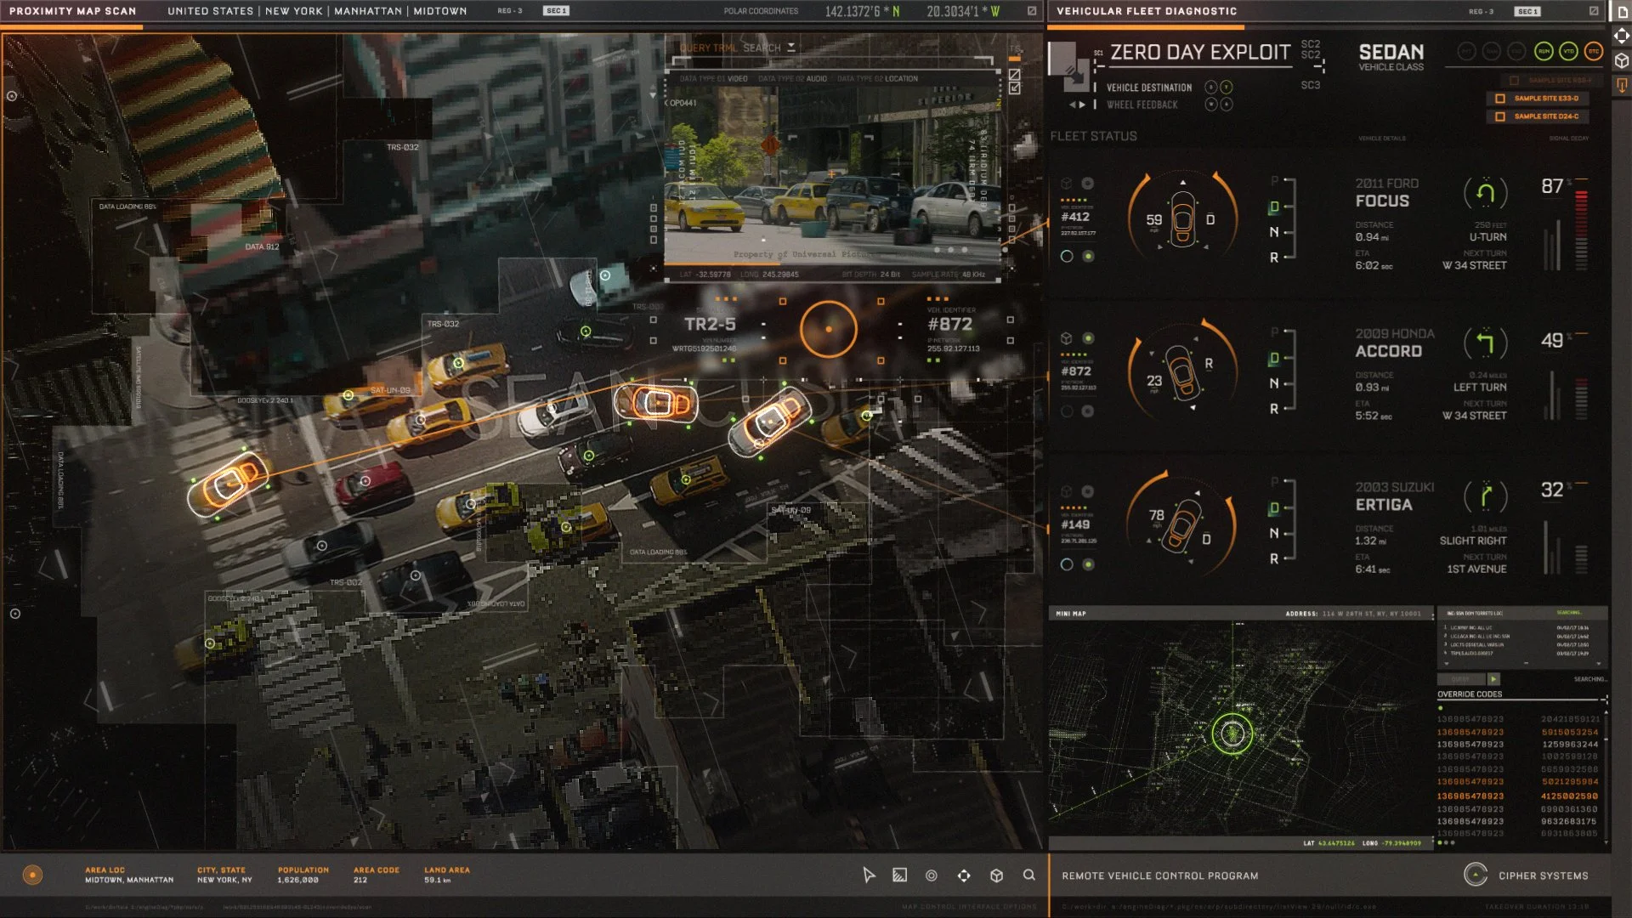The height and width of the screenshot is (918, 1632).
Task: Click the Vehicle Destination label
Action: 1149,88
